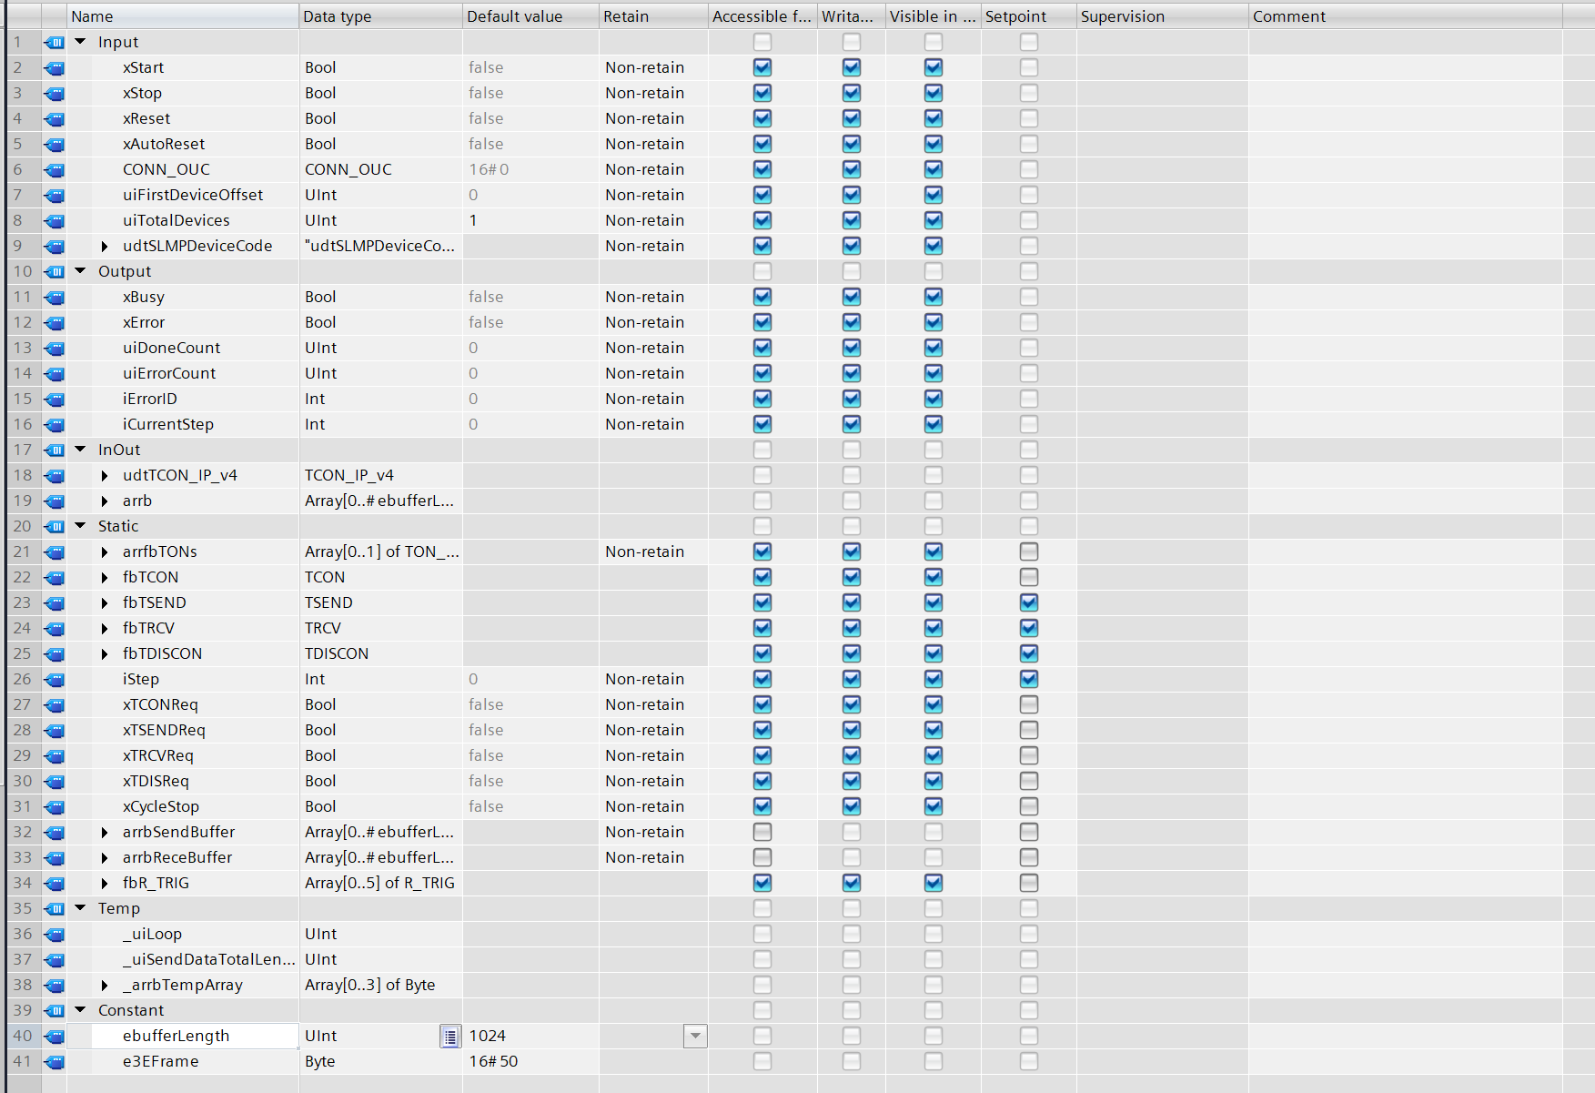Click the tag icon beside xStart row
1595x1093 pixels.
tap(55, 67)
